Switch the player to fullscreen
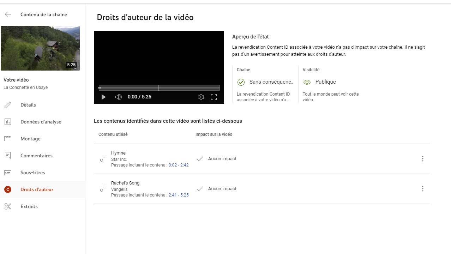 click(x=214, y=97)
